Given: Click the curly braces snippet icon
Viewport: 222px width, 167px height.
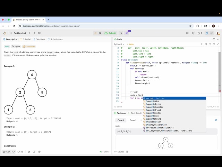Looking at the screenshot, I should pyautogui.click(x=210, y=44).
